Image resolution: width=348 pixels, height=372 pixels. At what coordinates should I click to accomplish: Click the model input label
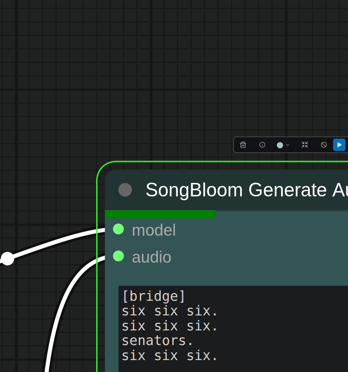tap(154, 230)
